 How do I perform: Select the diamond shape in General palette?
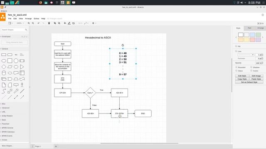(4, 67)
